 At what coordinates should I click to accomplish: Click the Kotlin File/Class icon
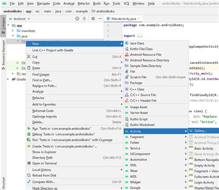[x=127, y=49]
